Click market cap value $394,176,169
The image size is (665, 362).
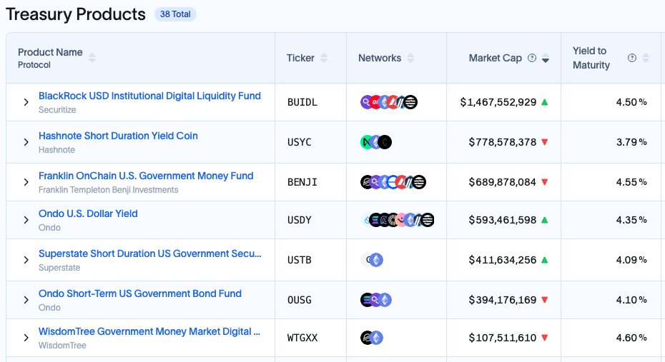(x=503, y=300)
